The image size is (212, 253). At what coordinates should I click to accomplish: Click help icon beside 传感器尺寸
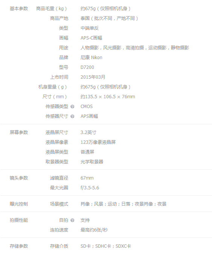click(x=72, y=116)
